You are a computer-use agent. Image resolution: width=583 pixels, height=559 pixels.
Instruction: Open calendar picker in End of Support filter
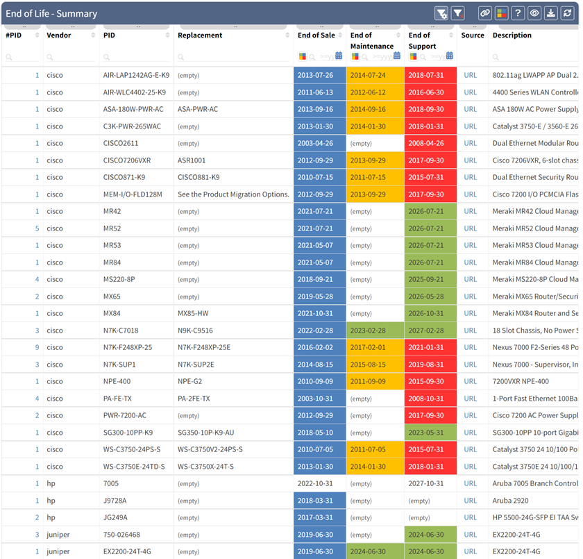[x=450, y=56]
